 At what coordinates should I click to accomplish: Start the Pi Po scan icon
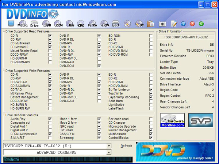tap(92, 24)
